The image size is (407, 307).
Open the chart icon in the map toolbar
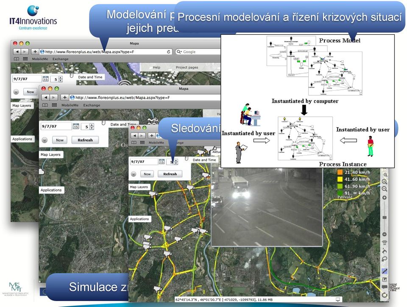[x=385, y=279]
